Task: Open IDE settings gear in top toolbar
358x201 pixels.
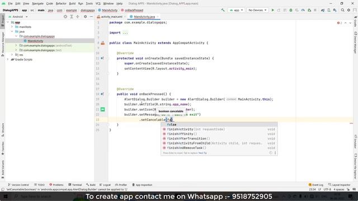Action: 348,10
